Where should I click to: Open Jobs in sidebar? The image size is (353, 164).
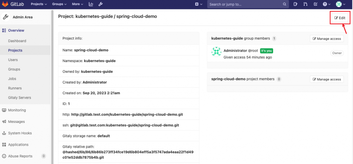pos(12,79)
